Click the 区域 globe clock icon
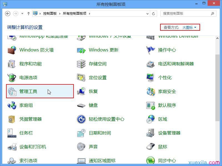Screen dimensions: 222x166 coord(150,119)
